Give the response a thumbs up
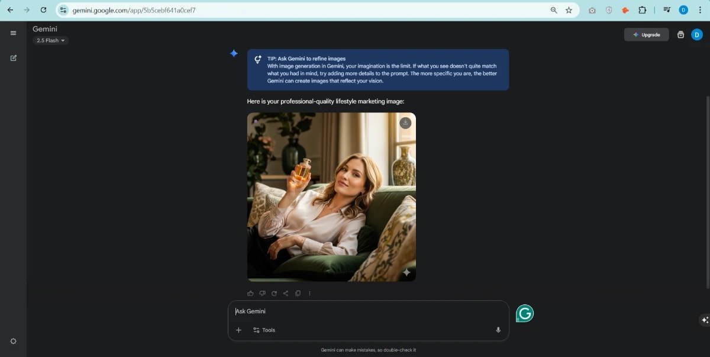The height and width of the screenshot is (357, 710). (250, 292)
